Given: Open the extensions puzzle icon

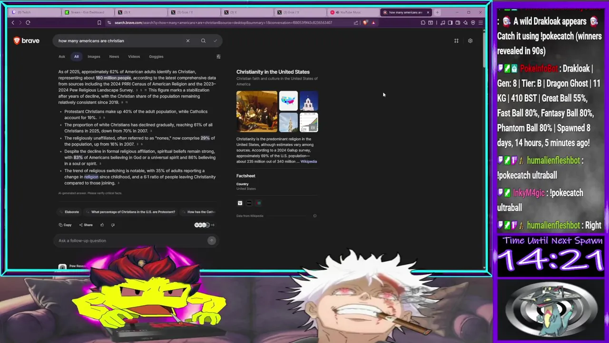Looking at the screenshot, I should [423, 22].
